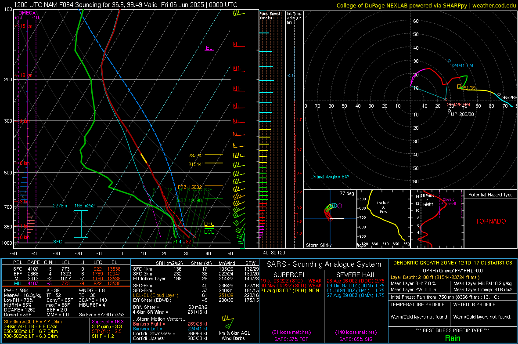This screenshot has height=344, width=518.
Task: Click the 'SRH (m2/s2)' column header
Action: tap(169, 263)
